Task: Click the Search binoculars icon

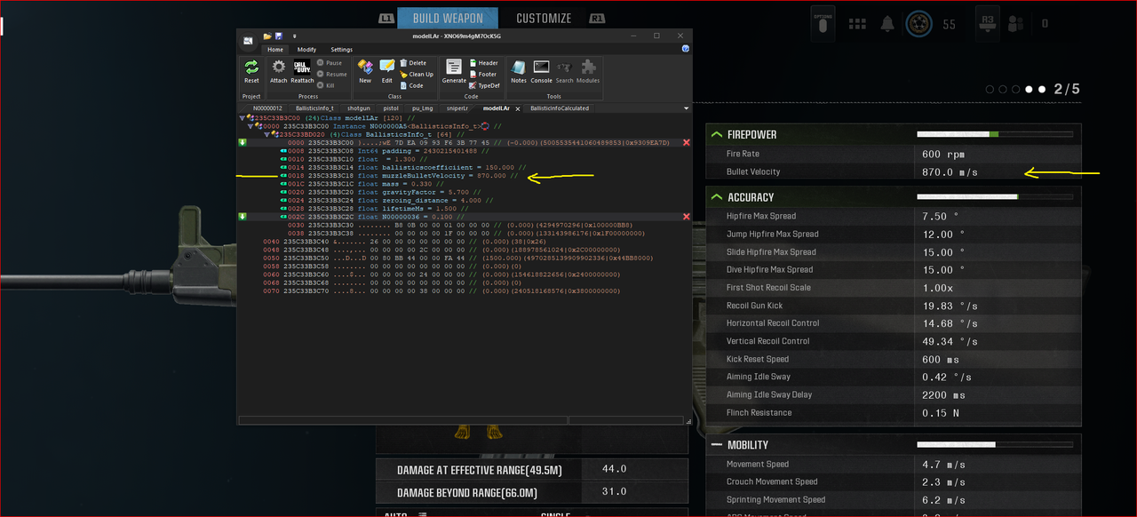Action: click(x=565, y=68)
